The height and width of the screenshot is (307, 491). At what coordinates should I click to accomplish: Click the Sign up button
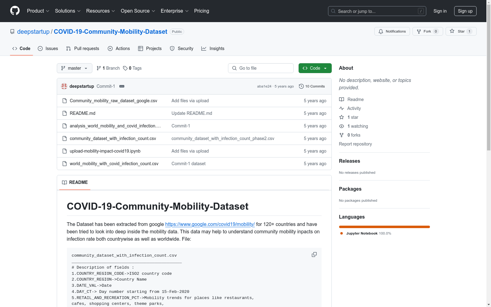coord(465,11)
